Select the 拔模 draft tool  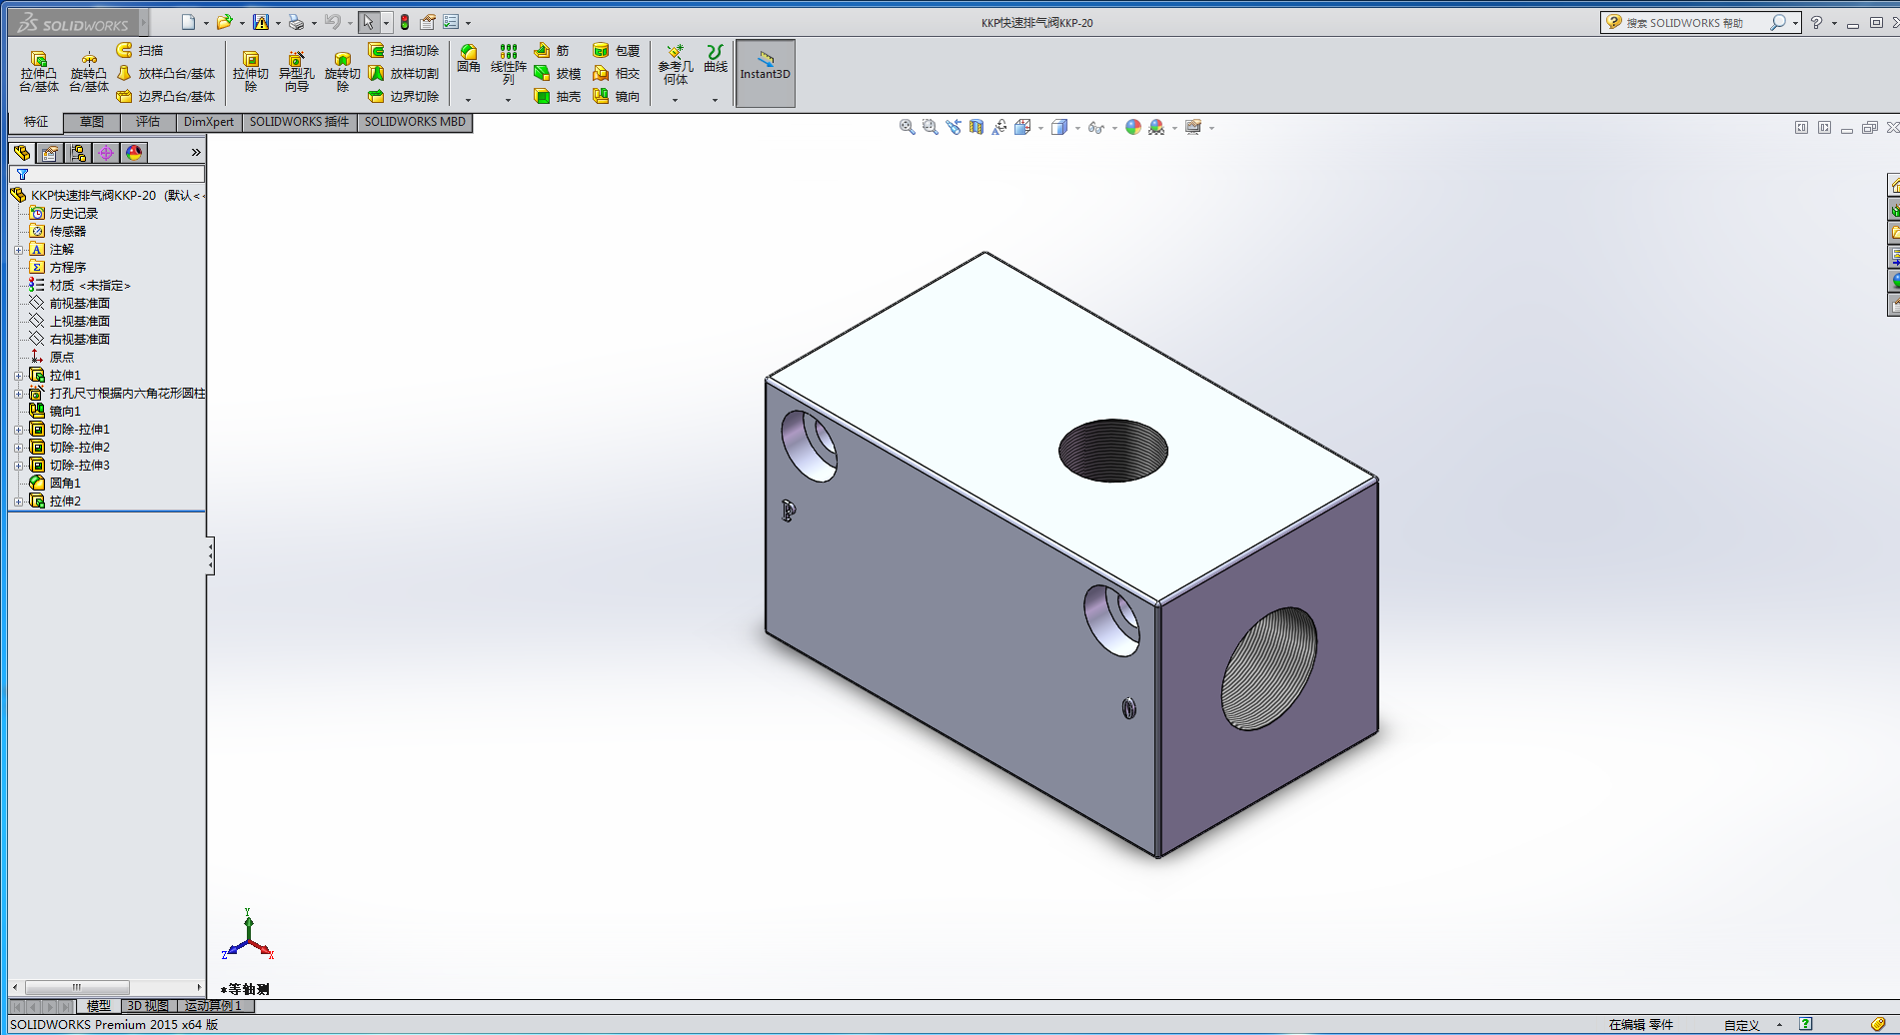(x=557, y=73)
